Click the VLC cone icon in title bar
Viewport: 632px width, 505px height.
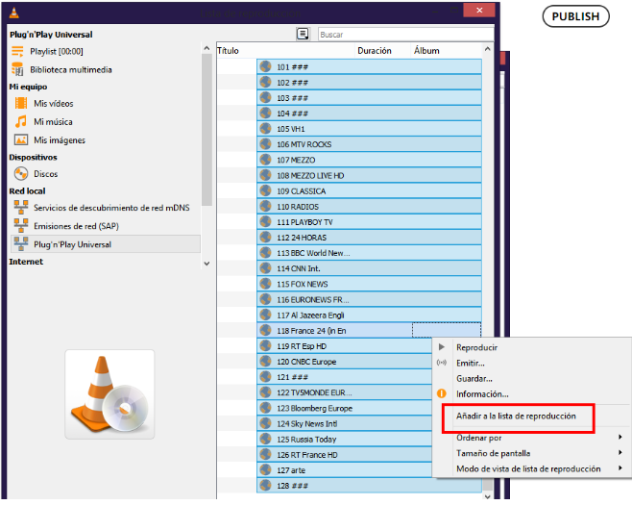[x=14, y=13]
